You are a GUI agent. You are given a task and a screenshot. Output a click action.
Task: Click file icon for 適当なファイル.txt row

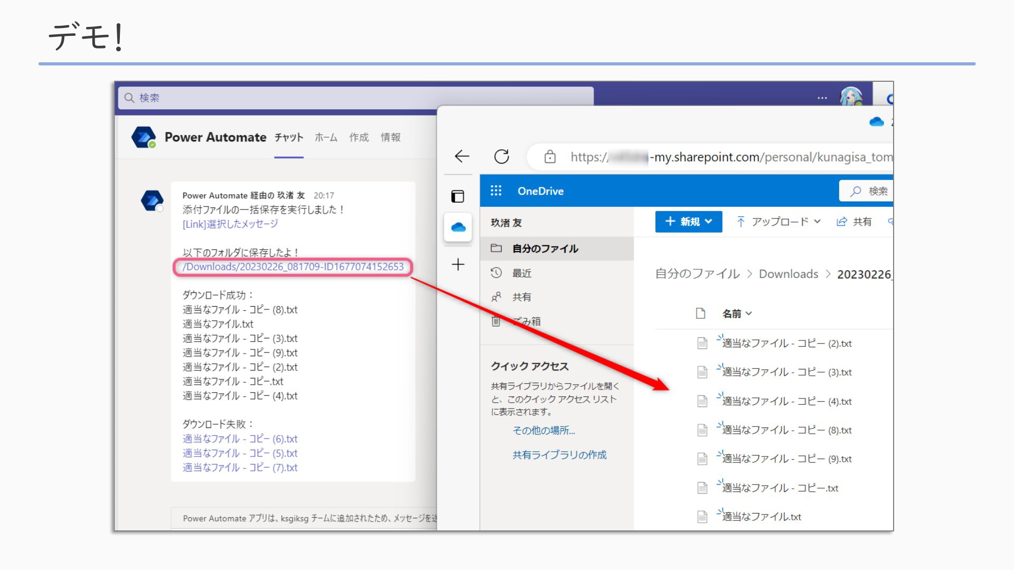[702, 517]
